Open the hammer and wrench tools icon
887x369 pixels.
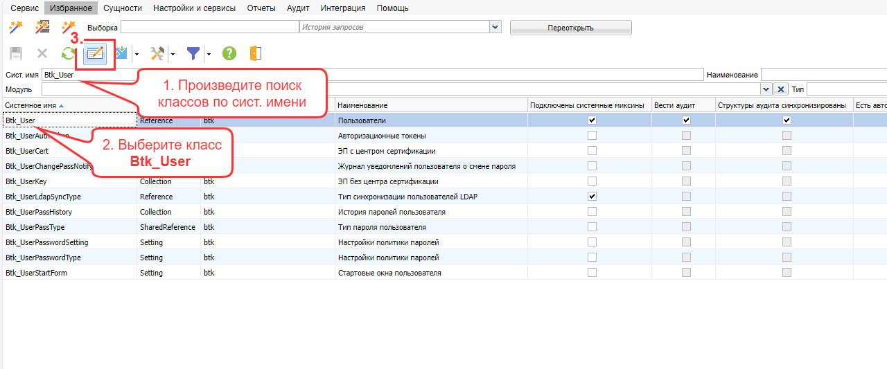click(x=158, y=53)
